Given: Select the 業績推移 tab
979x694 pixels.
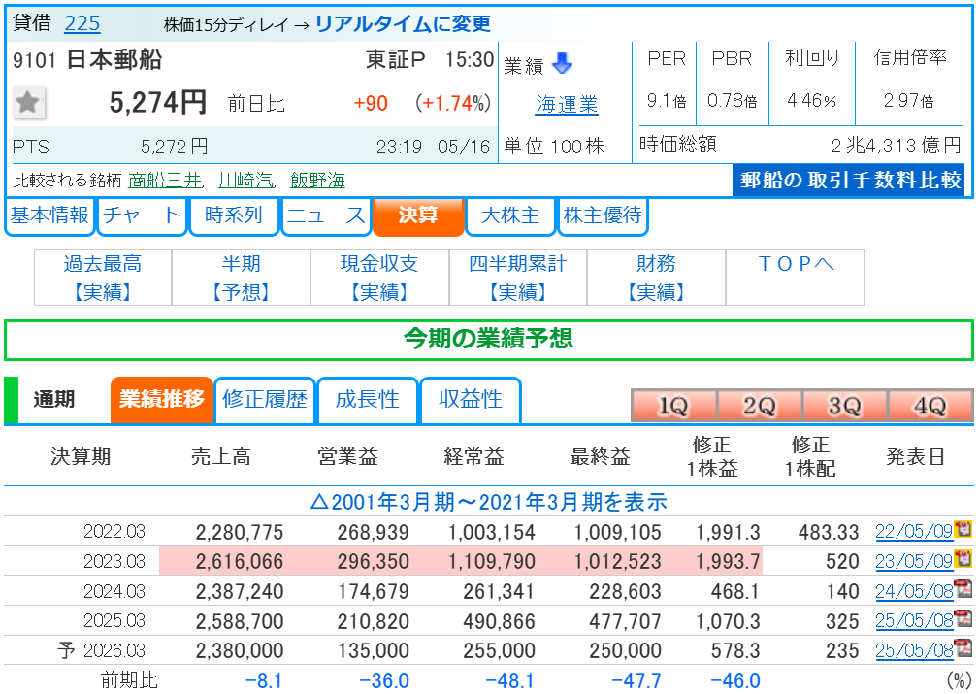Looking at the screenshot, I should (x=162, y=400).
